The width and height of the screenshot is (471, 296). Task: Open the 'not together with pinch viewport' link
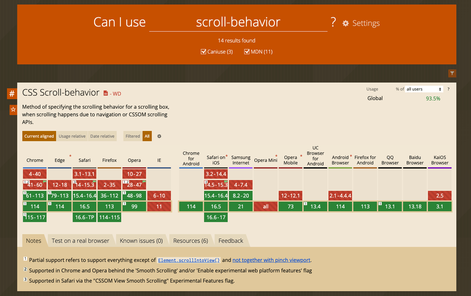click(x=271, y=260)
